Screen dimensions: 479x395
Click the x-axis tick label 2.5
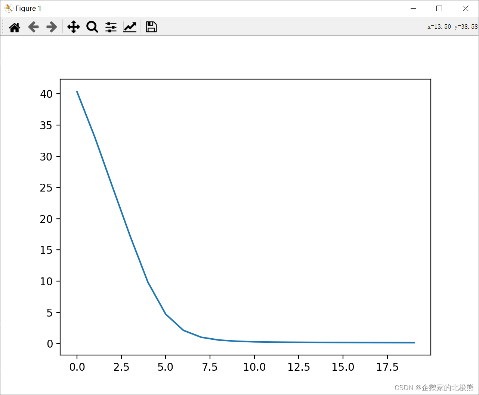point(121,367)
